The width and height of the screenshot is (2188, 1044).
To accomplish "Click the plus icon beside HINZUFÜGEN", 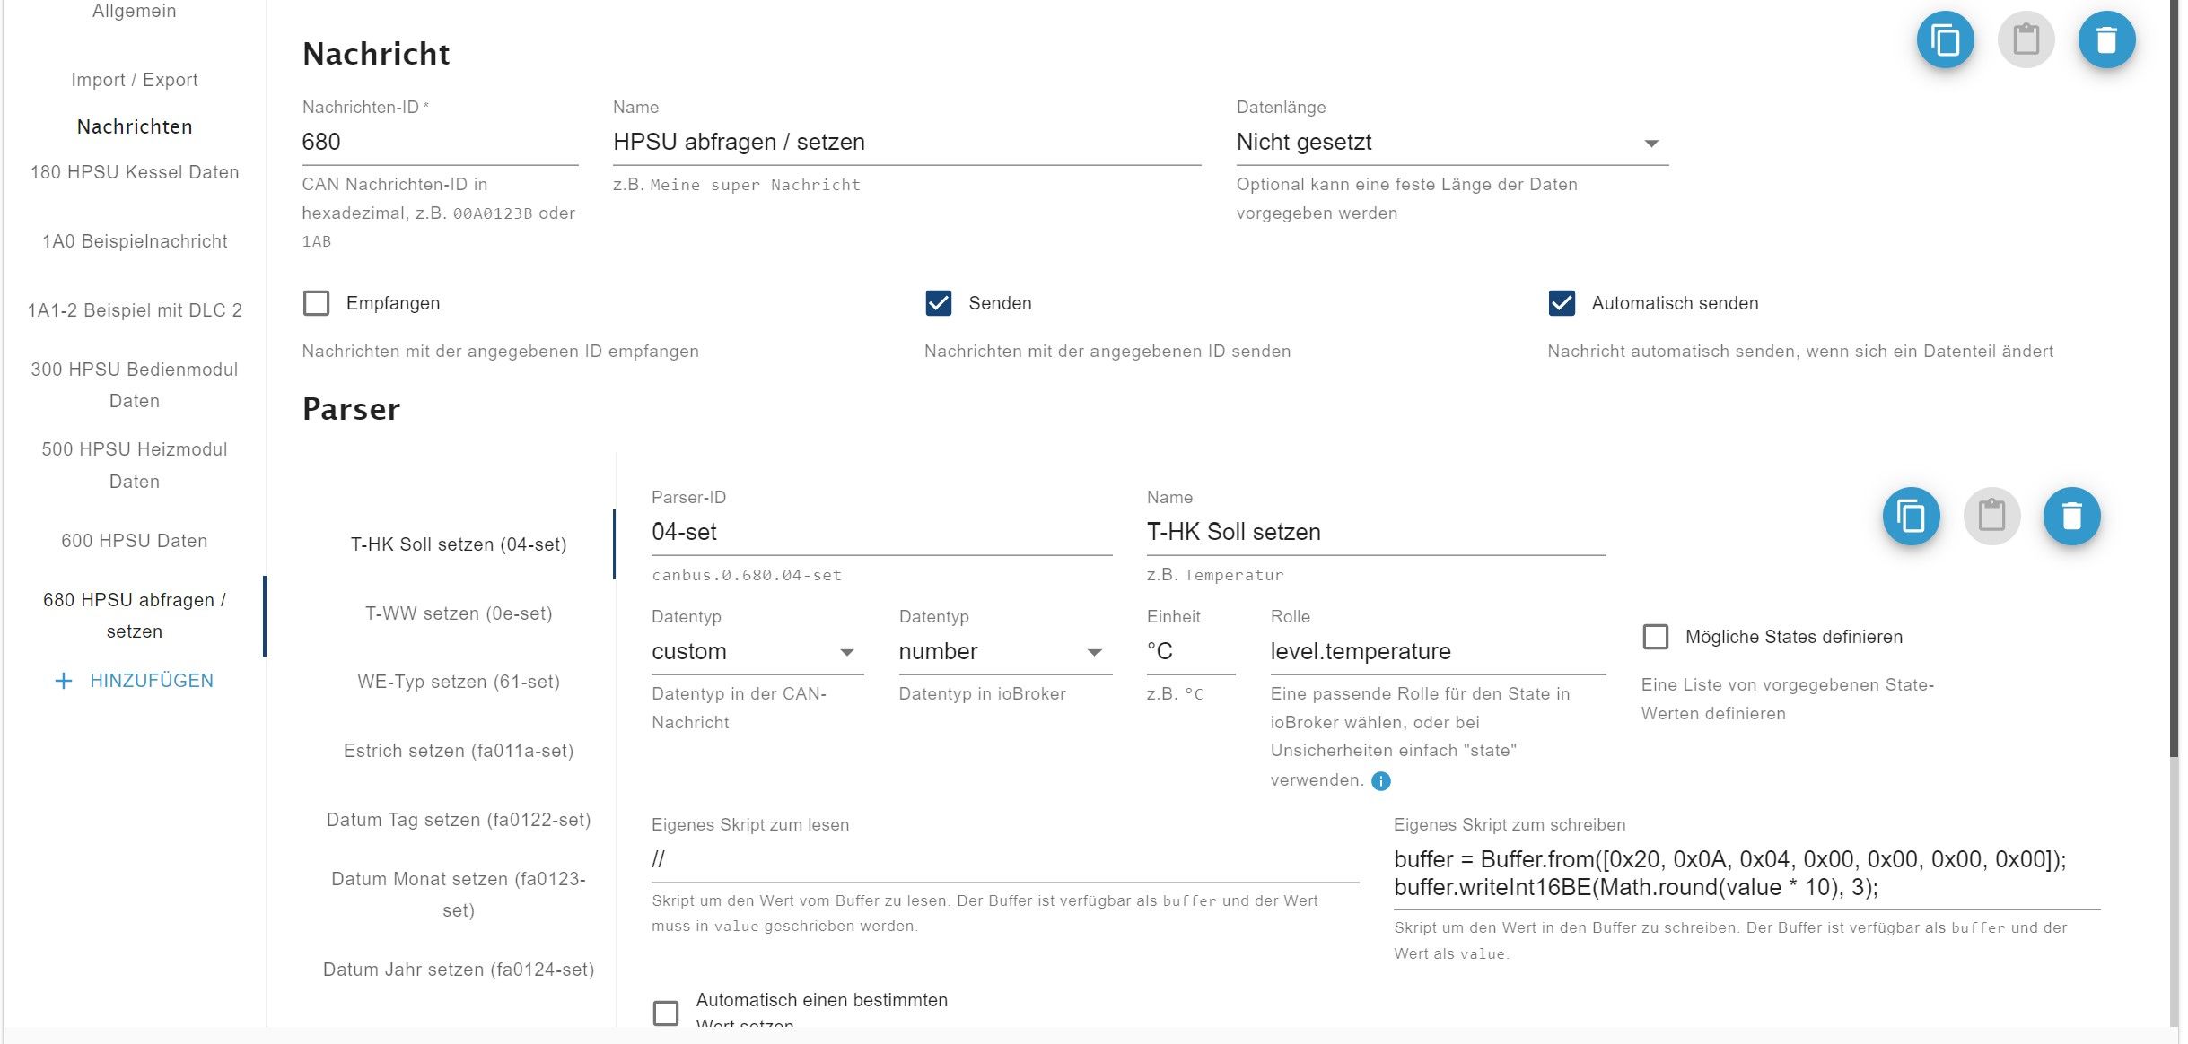I will [64, 681].
